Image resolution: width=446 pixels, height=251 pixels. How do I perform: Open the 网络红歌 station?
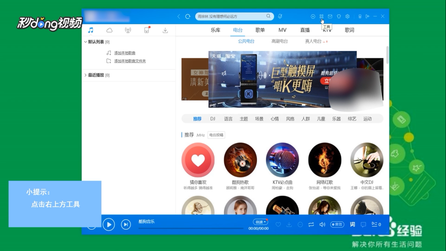pyautogui.click(x=325, y=159)
